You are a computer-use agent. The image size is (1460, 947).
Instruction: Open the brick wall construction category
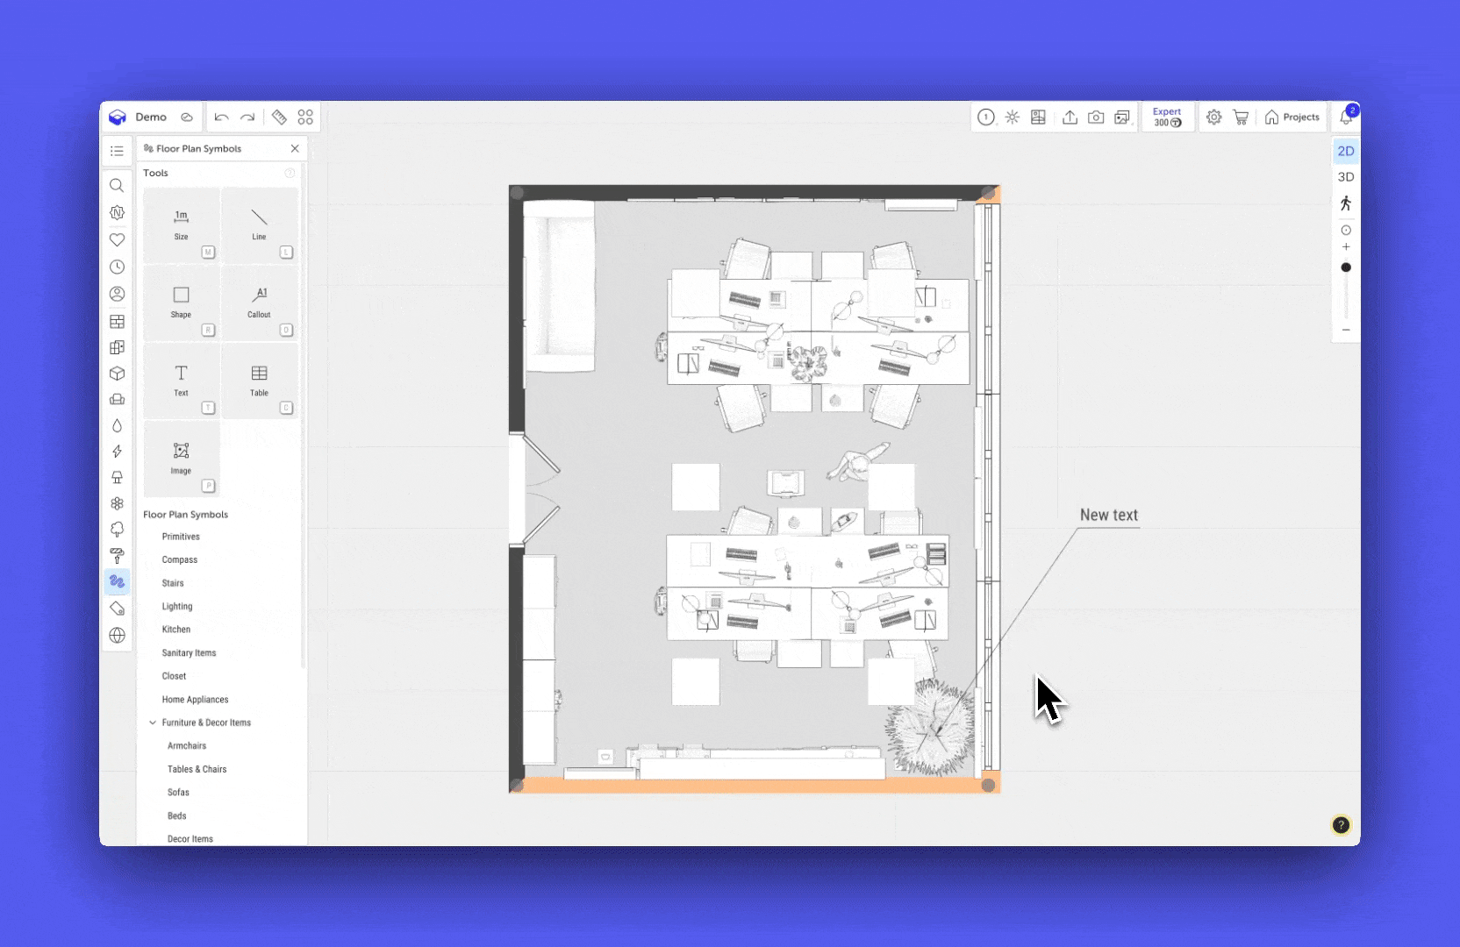point(117,322)
